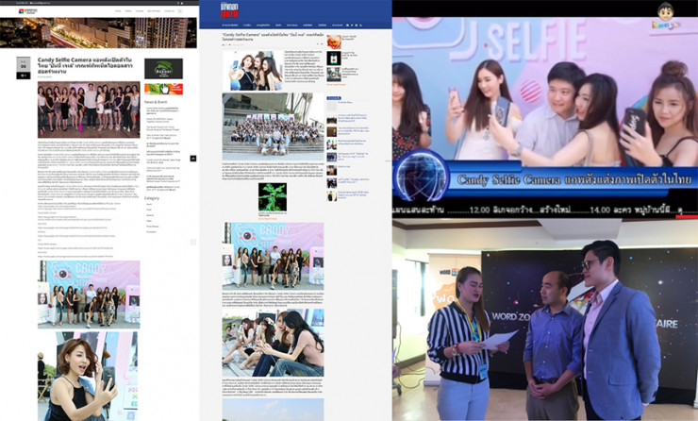Open the large crowd on the steps photo
The image size is (698, 421).
274,126
